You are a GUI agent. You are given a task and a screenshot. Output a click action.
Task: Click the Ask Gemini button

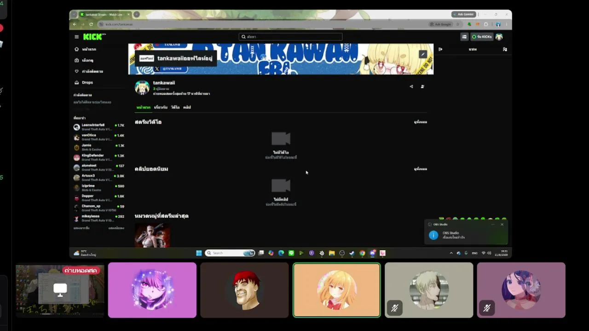click(x=463, y=14)
